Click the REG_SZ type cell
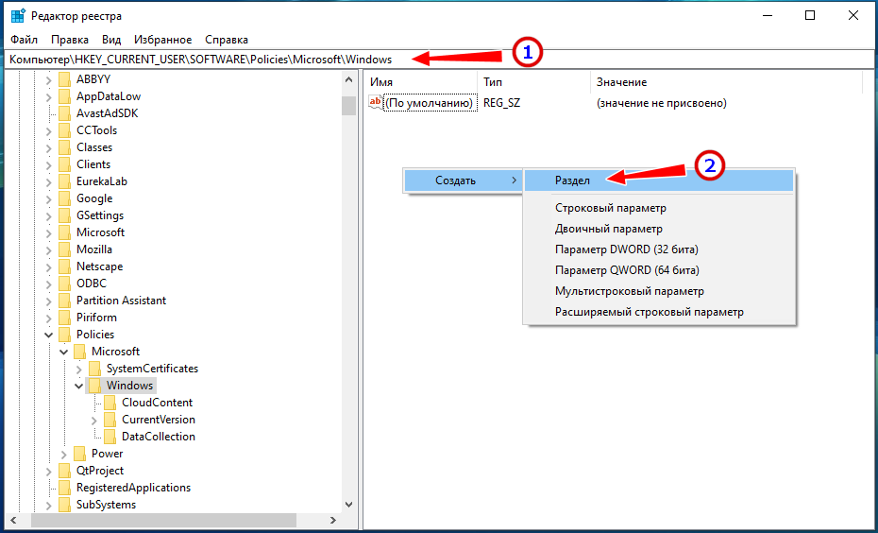Screen dimensions: 878x533 coord(501,103)
